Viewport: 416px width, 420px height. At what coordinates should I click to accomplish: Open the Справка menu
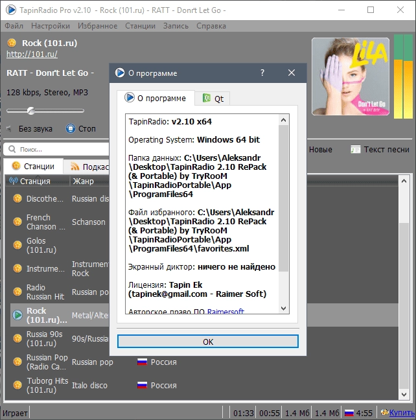211,26
